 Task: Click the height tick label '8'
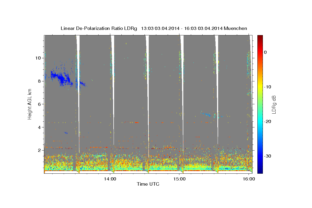point(39,81)
